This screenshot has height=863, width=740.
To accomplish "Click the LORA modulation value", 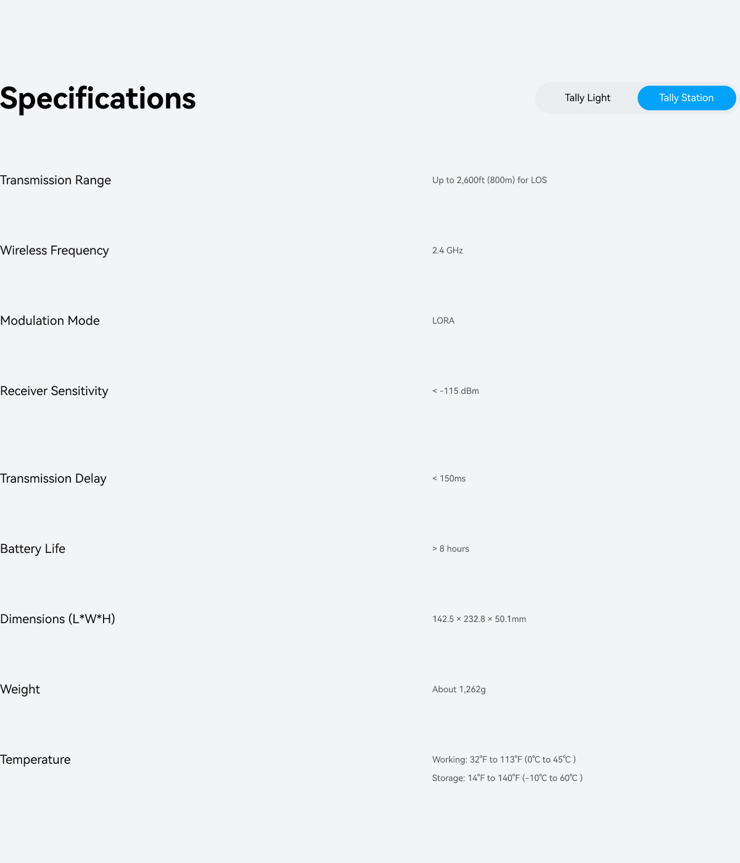I will (x=443, y=321).
